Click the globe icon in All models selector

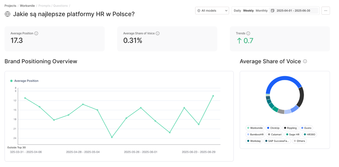(x=199, y=11)
